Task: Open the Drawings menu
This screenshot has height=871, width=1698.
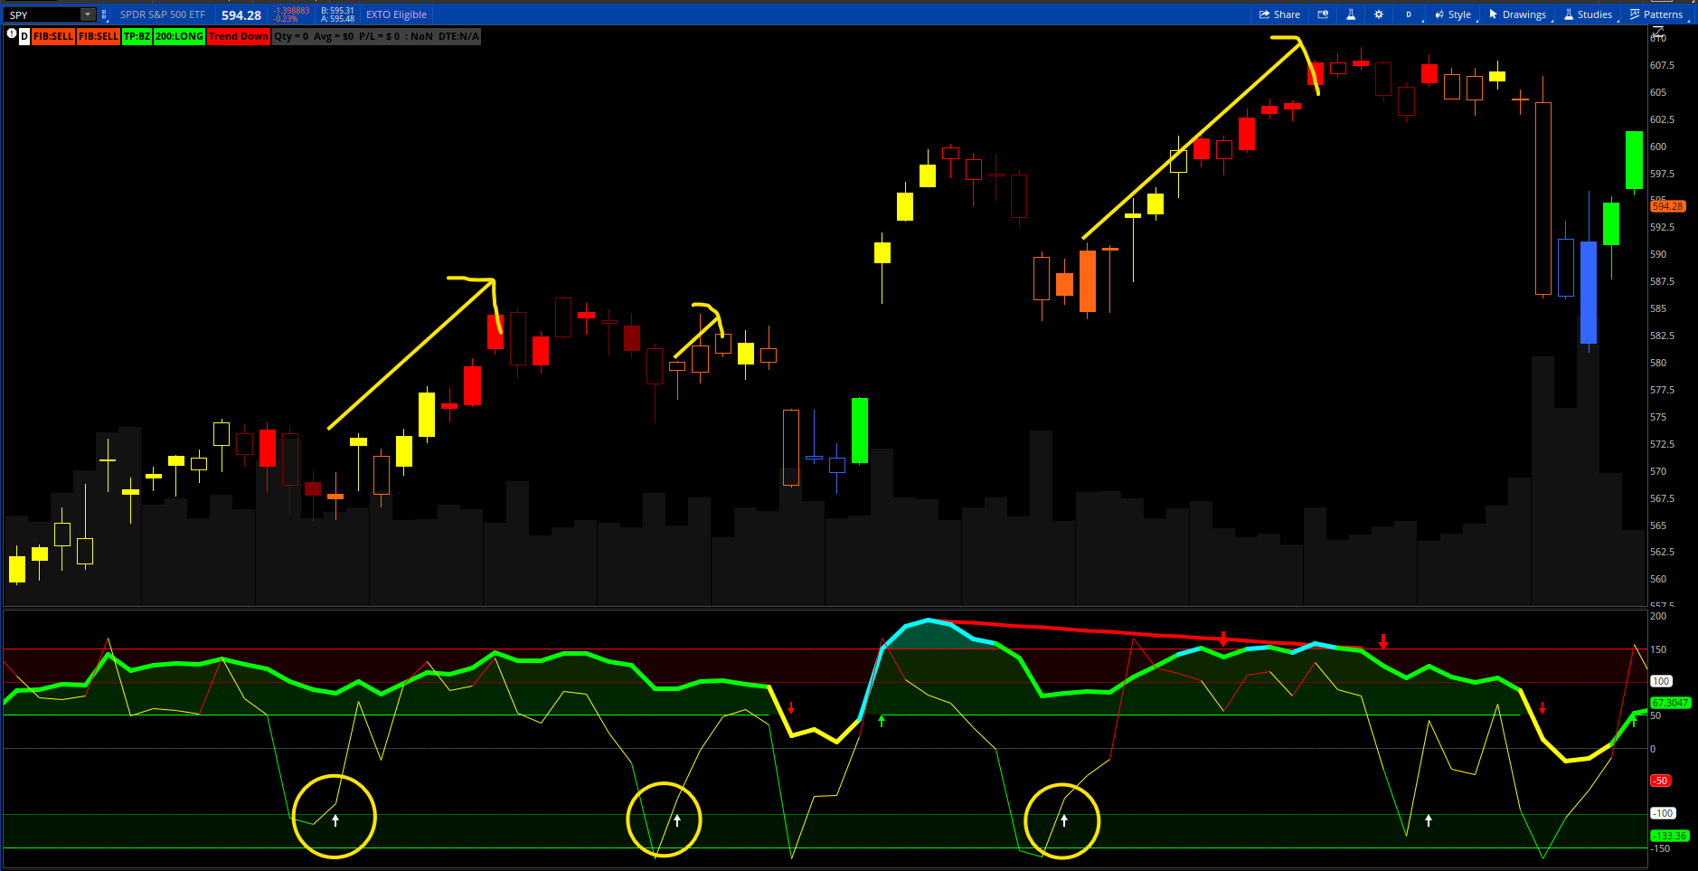Action: [x=1518, y=14]
